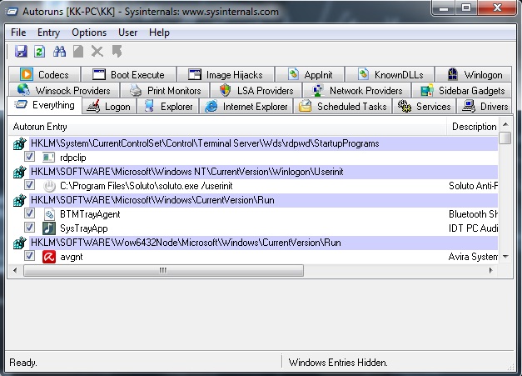Uncheck the rdpclip entry checkbox

point(29,157)
